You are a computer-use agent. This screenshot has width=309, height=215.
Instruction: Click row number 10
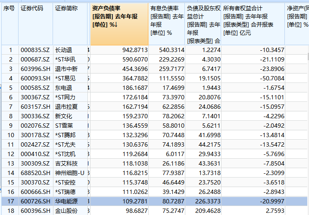coord(10,135)
